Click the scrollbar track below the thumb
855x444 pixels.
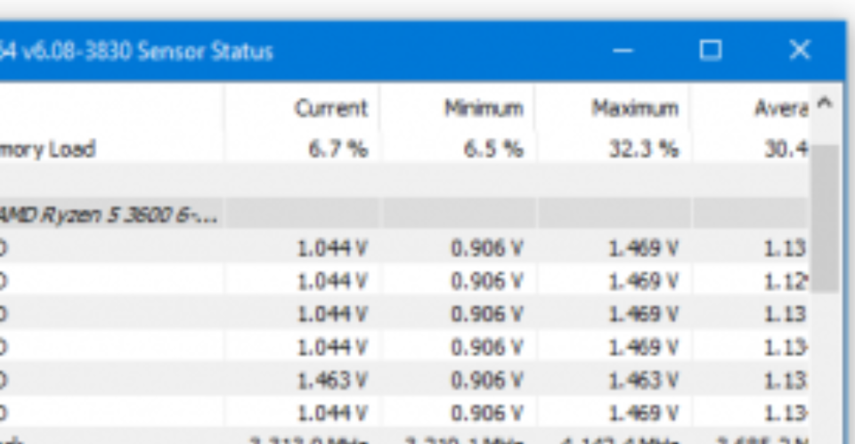(825, 365)
